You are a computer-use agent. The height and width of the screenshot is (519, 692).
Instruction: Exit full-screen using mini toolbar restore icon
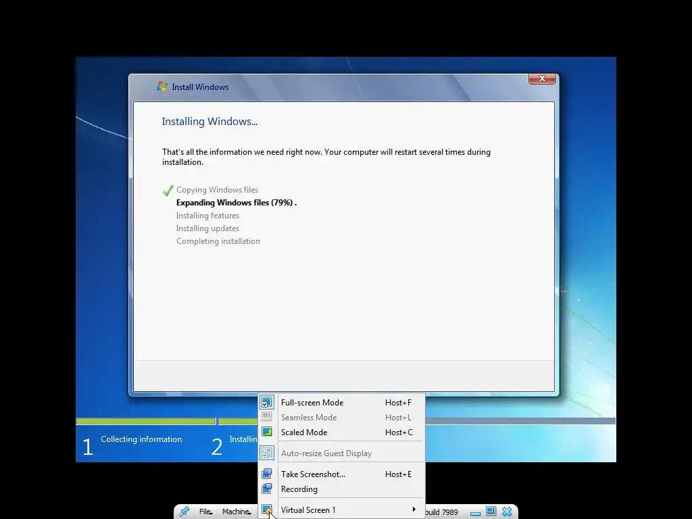point(491,511)
